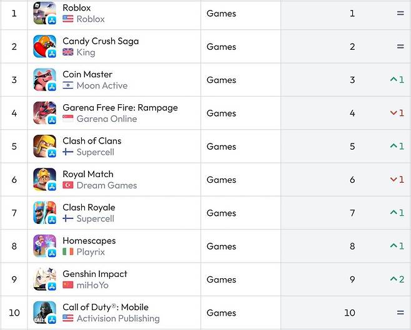Select the Royal Match king icon

point(44,179)
